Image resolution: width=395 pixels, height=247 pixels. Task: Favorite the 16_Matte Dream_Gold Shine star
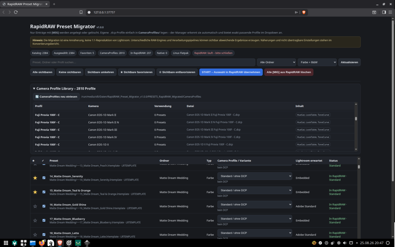click(35, 206)
